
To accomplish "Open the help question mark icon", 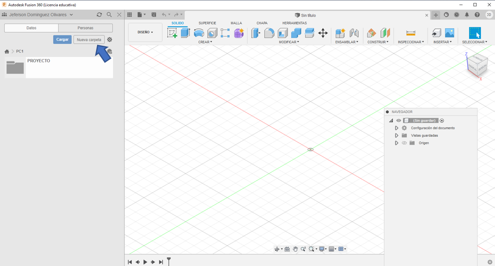I will tap(477, 15).
